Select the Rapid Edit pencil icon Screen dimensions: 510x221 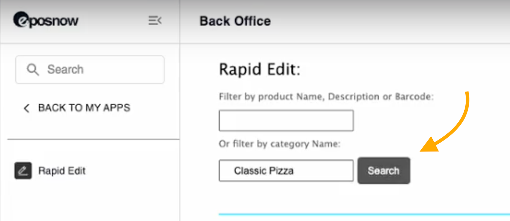pos(23,171)
